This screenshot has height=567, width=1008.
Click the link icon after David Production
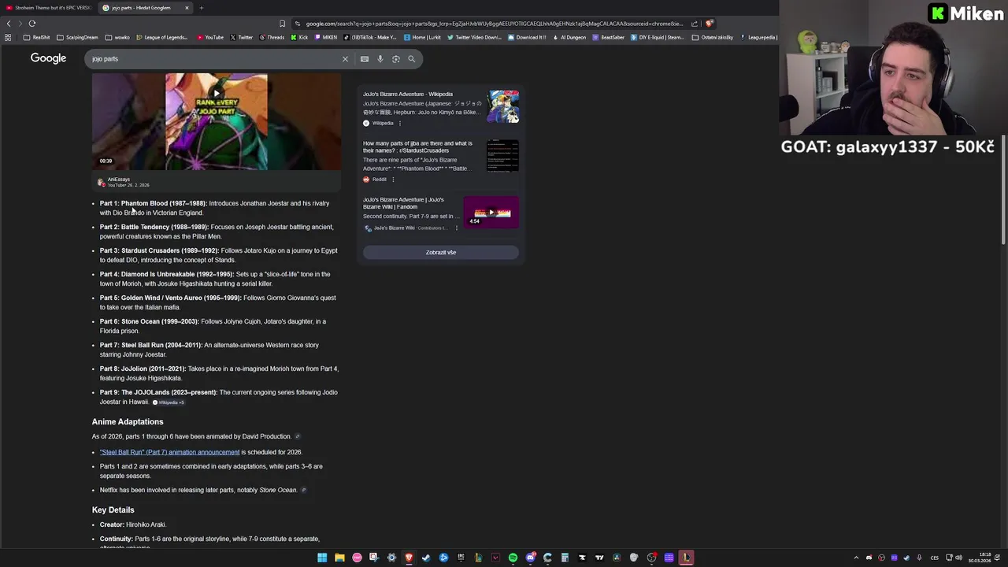[297, 436]
